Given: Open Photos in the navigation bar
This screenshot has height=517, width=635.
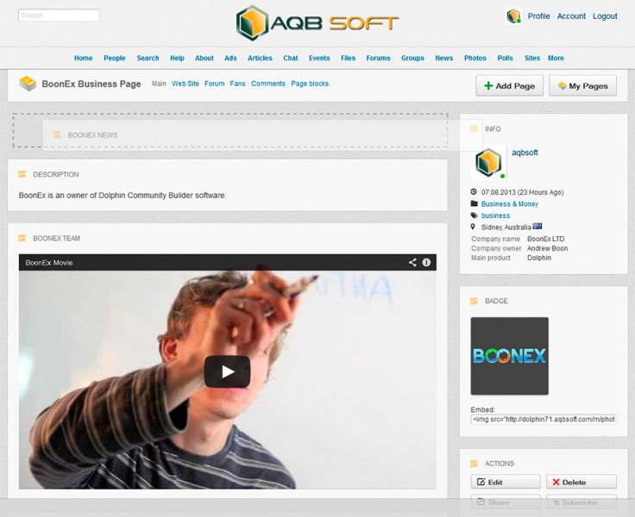Looking at the screenshot, I should coord(475,58).
